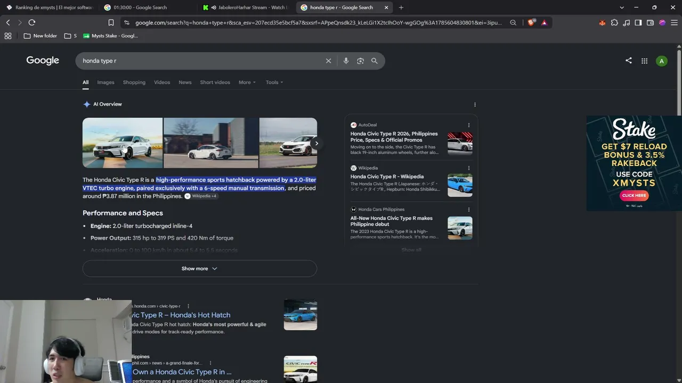This screenshot has width=682, height=383.
Task: Open Brave Rewards triangle icon
Action: point(544,23)
